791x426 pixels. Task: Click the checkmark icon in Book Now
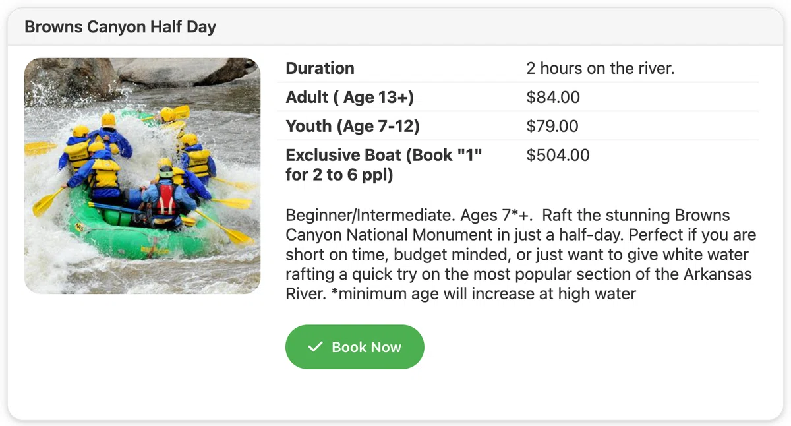[316, 347]
